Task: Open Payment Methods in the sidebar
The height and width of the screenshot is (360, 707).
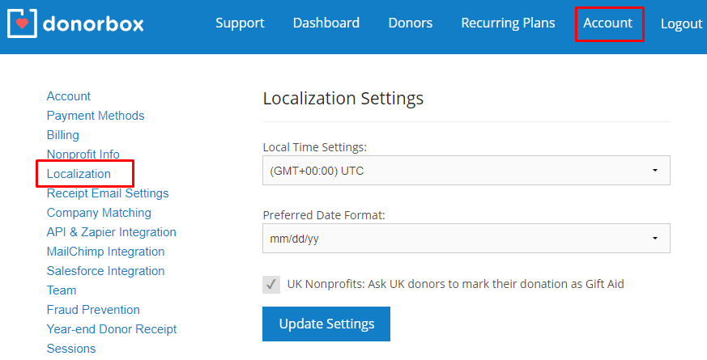Action: (96, 116)
